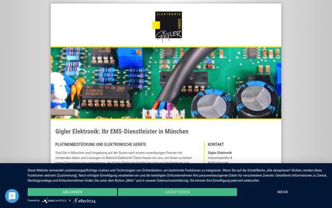332x208 pixels.
Task: Open the eRecht24 logo link
Action: pos(84,201)
